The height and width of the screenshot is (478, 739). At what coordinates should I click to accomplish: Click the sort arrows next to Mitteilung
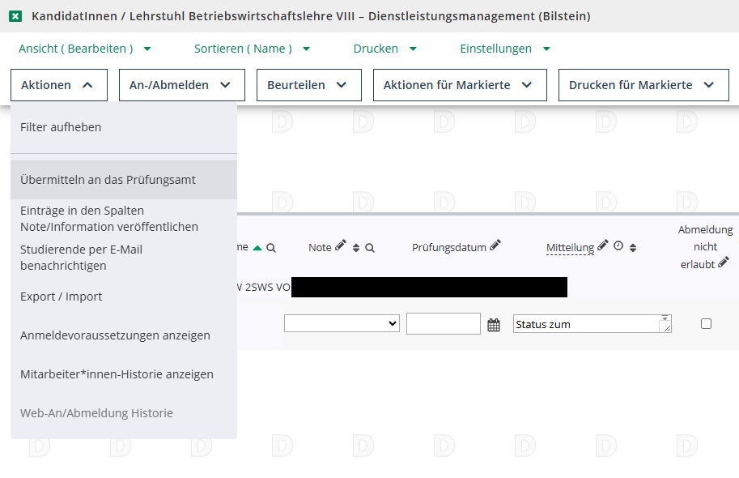click(633, 248)
